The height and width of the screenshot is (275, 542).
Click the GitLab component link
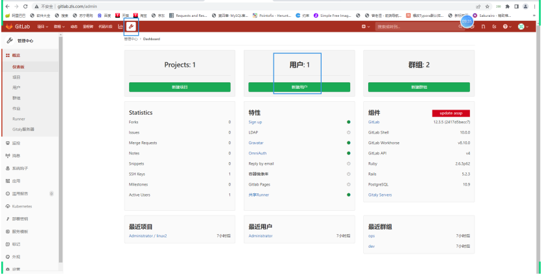(373, 122)
